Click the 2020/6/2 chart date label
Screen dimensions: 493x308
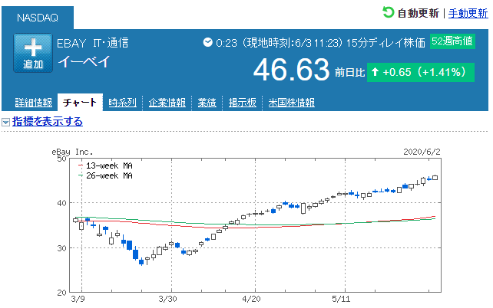click(422, 152)
